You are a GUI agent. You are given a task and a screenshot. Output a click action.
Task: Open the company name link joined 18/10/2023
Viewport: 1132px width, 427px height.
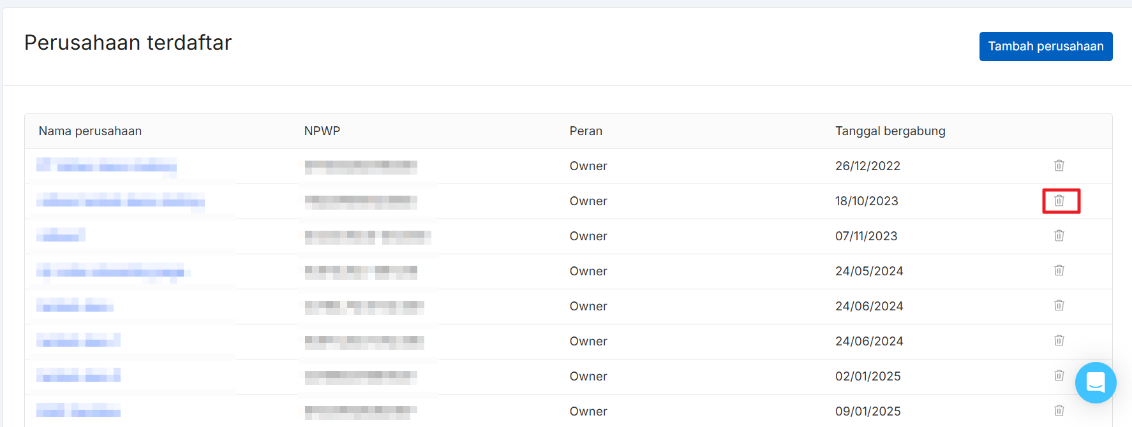(121, 201)
